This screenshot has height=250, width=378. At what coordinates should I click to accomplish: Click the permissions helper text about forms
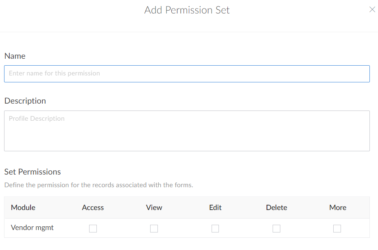(x=98, y=185)
